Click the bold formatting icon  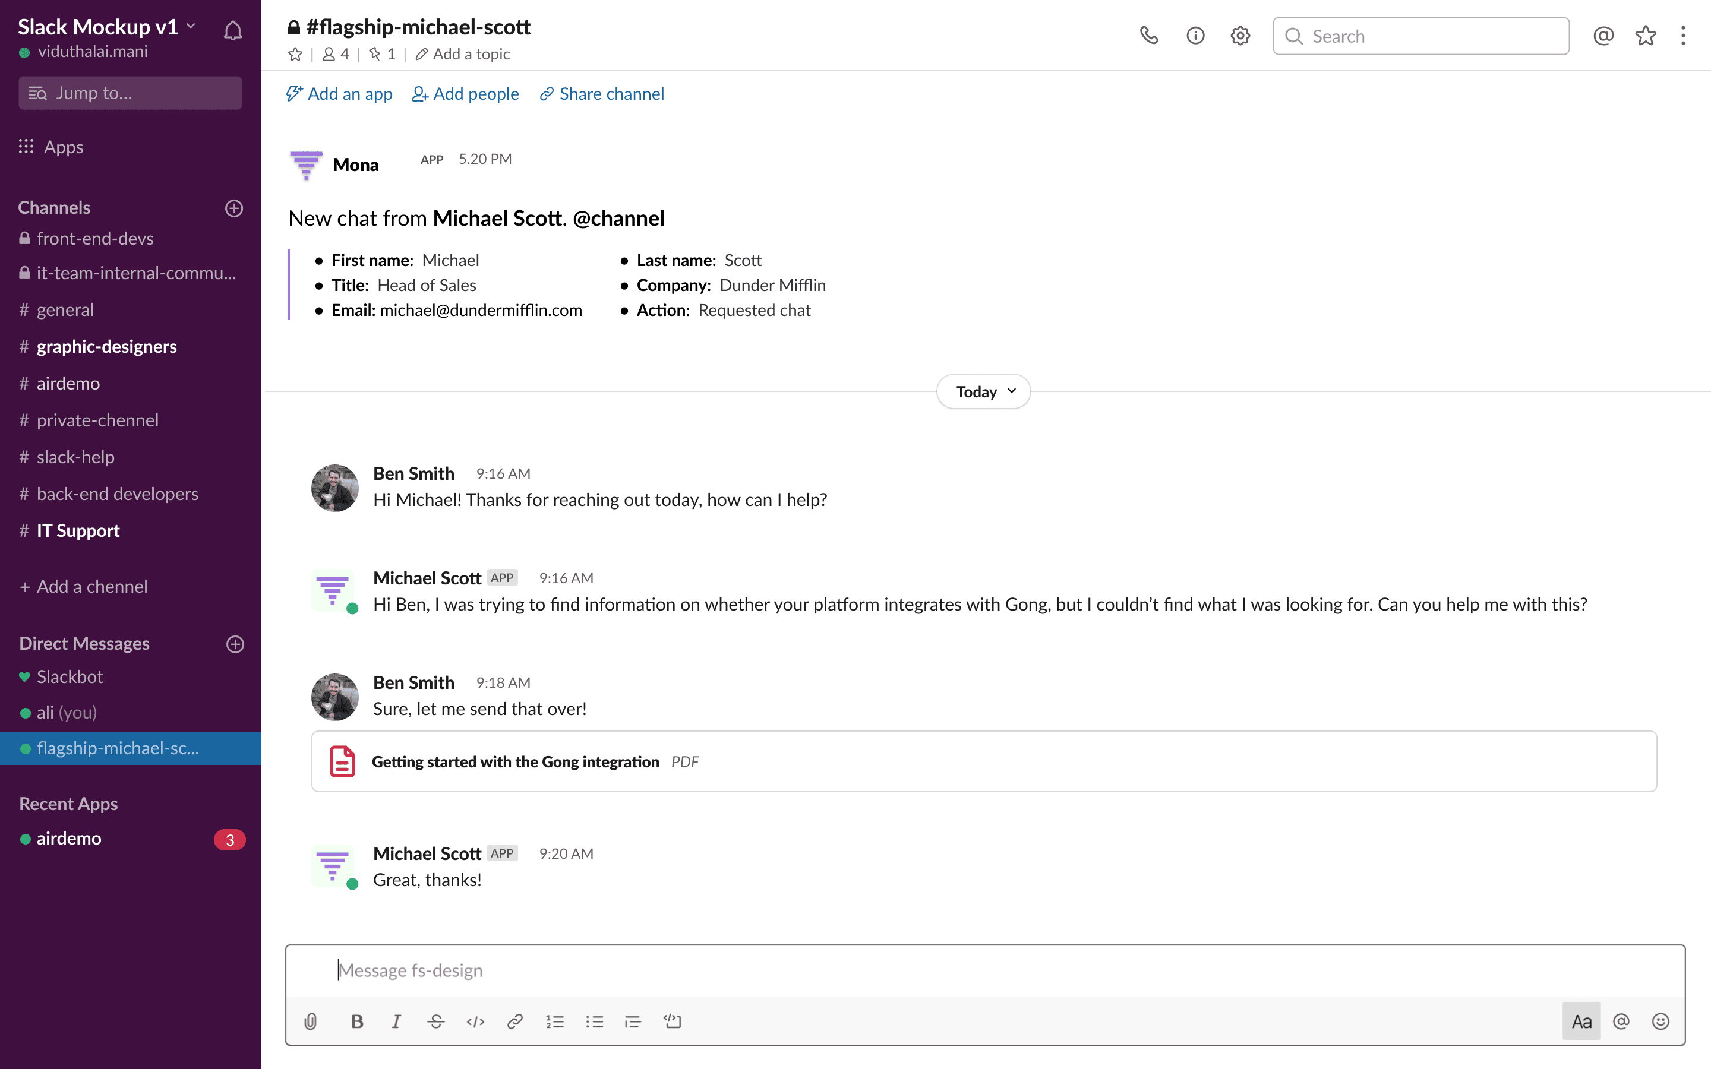[x=356, y=1021]
